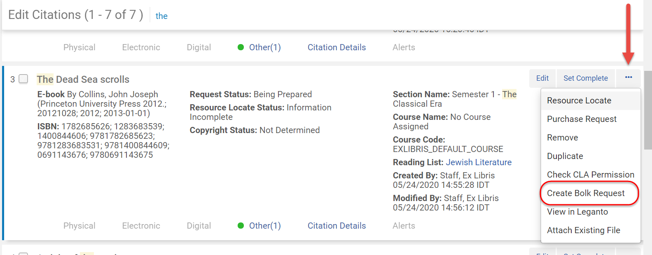Viewport: 652px width, 255px height.
Task: Open Alerts tab in row above citation 3
Action: 404,47
